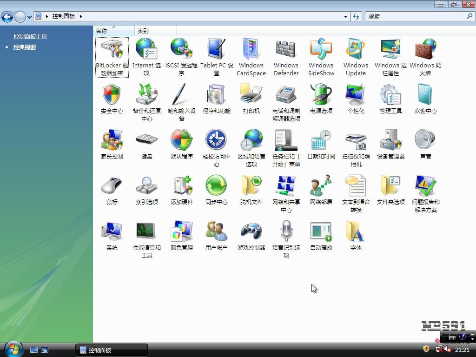Click the Windows Start orb button
Screen dimensions: 476x357
(x=13, y=349)
